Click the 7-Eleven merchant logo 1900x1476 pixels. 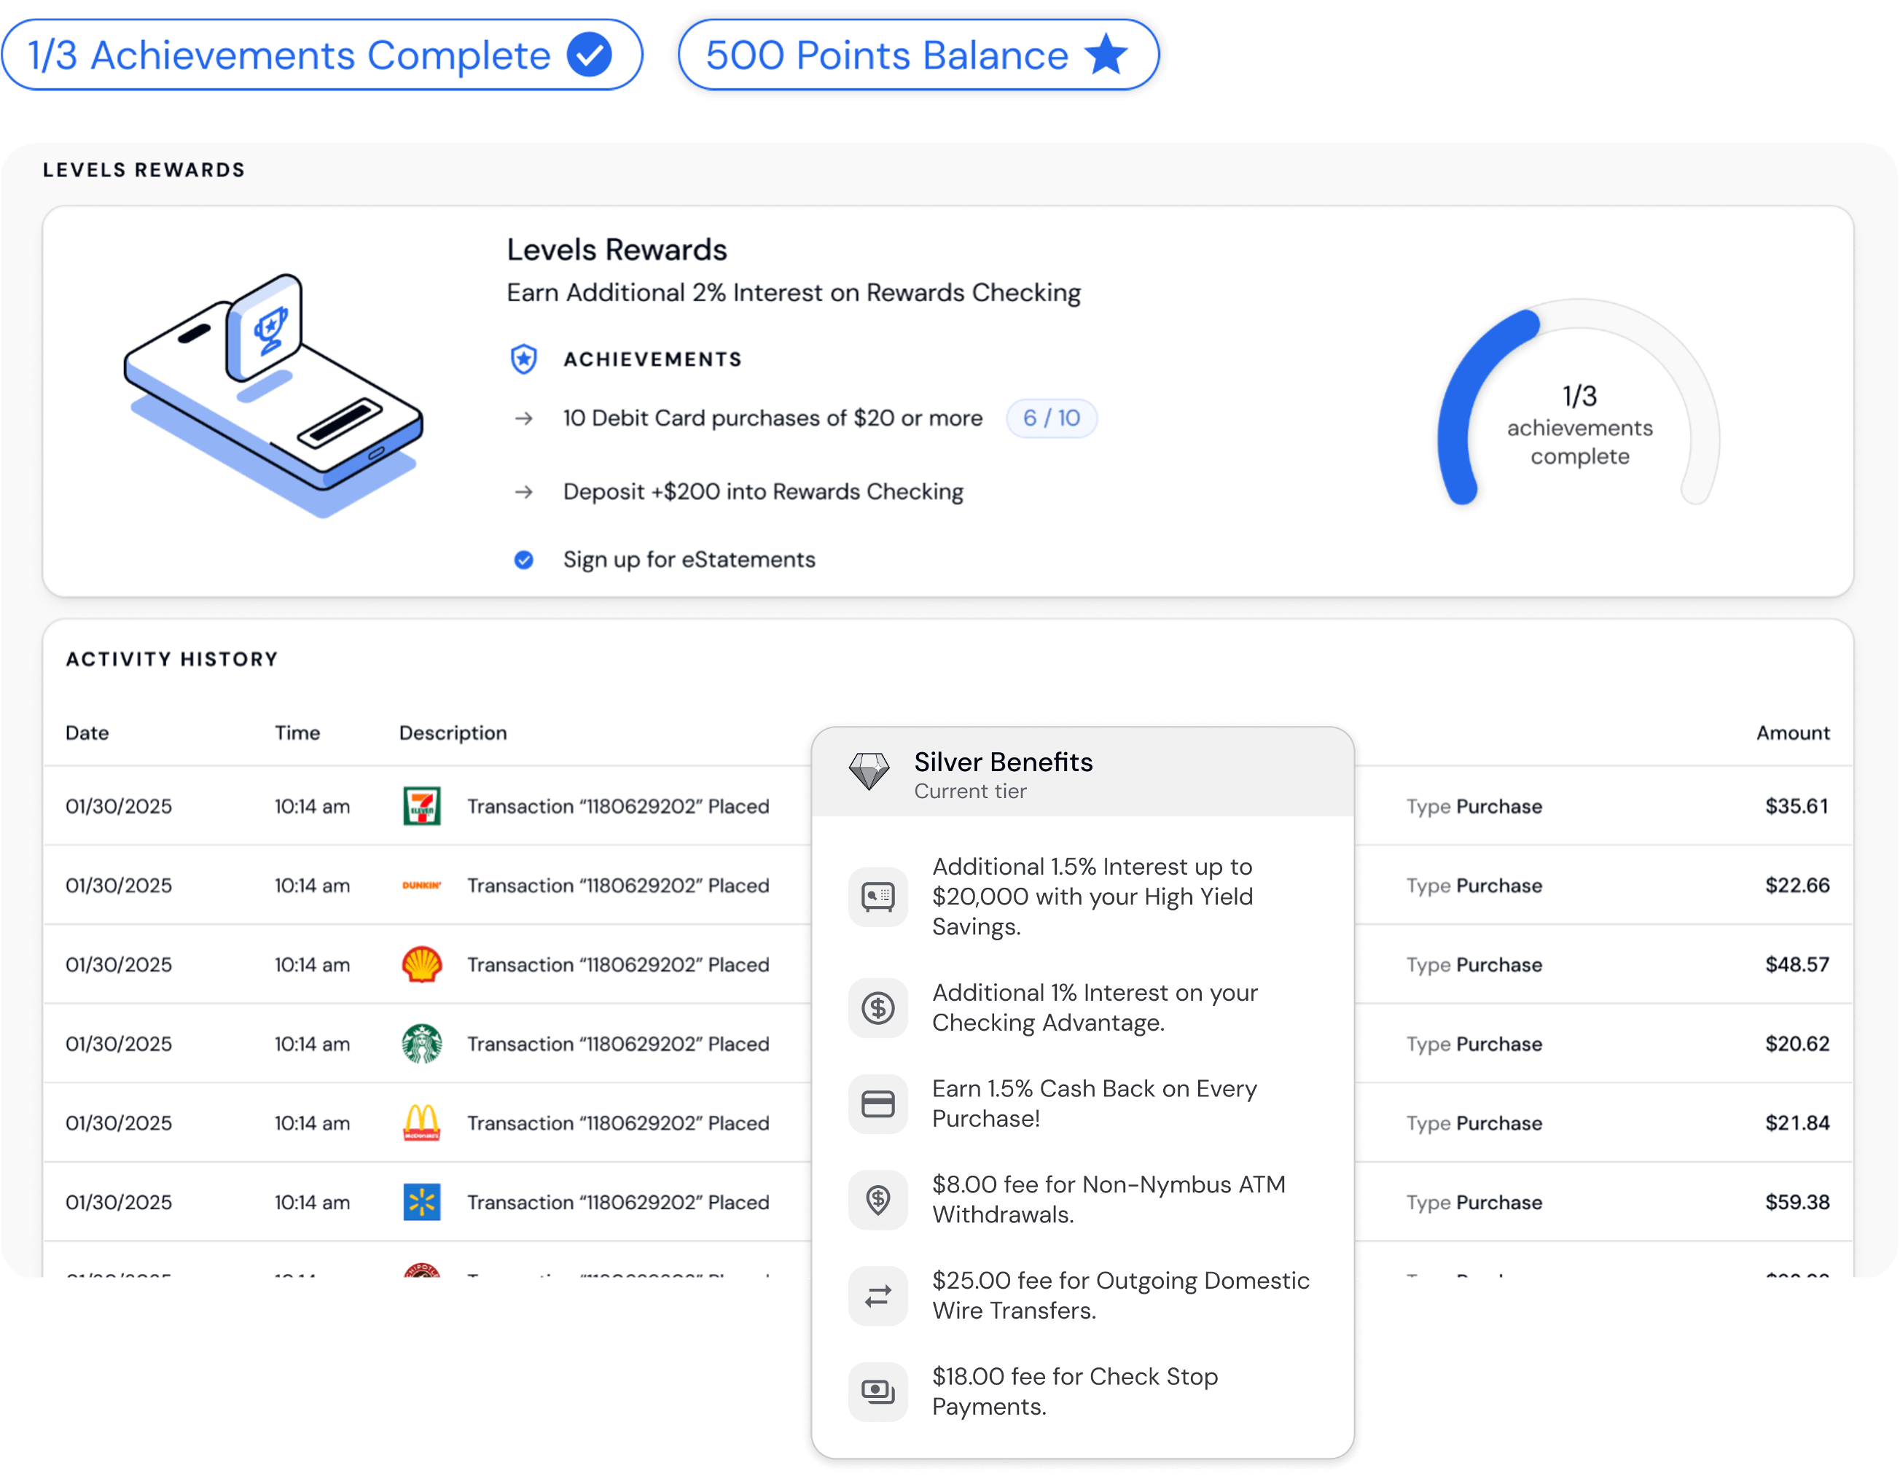(422, 806)
